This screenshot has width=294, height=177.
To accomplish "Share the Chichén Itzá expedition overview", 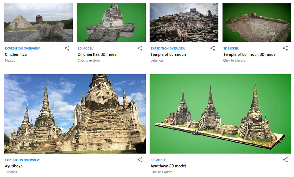I will point(67,48).
